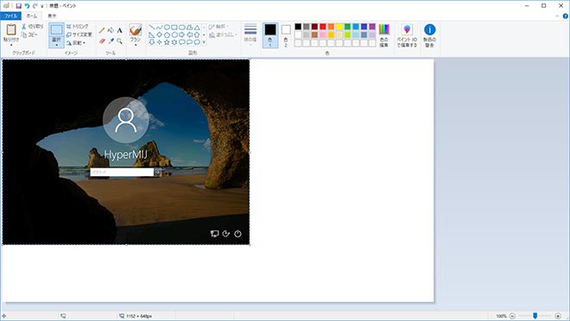Open the ファイル (File) menu tab
The height and width of the screenshot is (321, 570).
pos(10,16)
